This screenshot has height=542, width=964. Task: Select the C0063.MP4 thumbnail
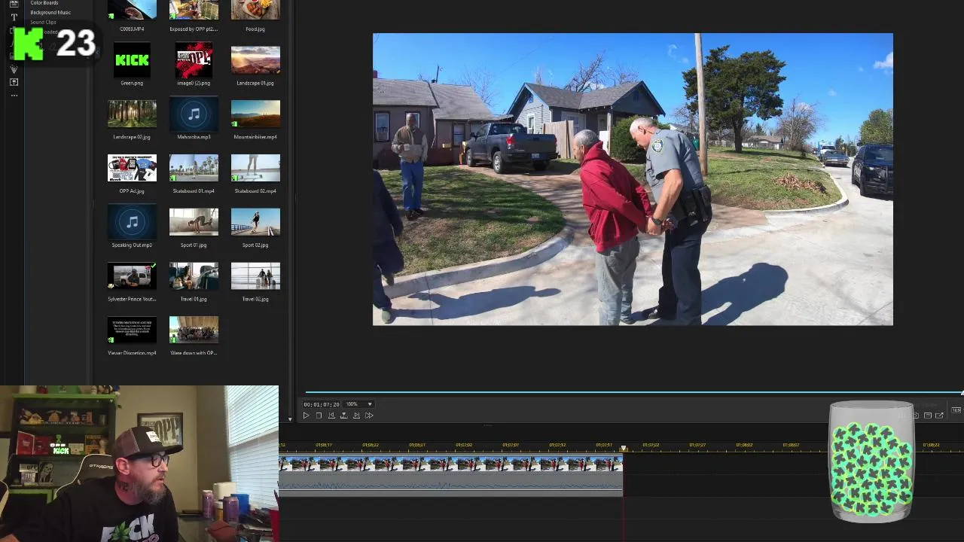(132, 10)
